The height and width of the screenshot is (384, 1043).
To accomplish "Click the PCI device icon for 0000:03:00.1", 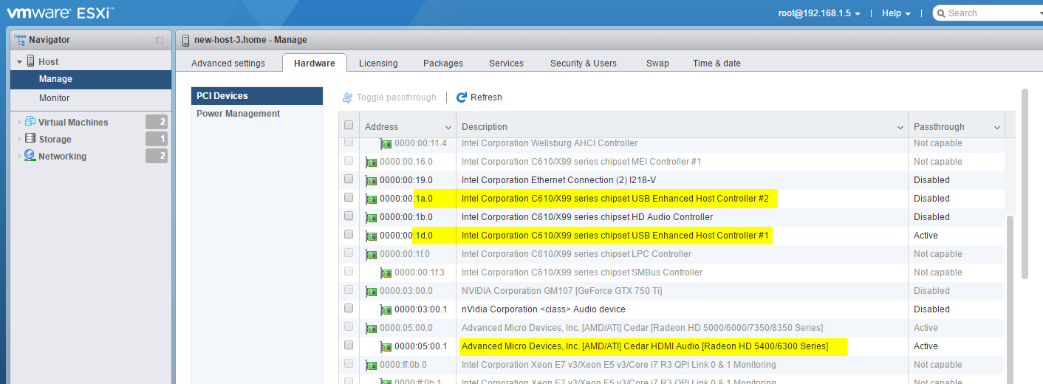I will click(386, 309).
